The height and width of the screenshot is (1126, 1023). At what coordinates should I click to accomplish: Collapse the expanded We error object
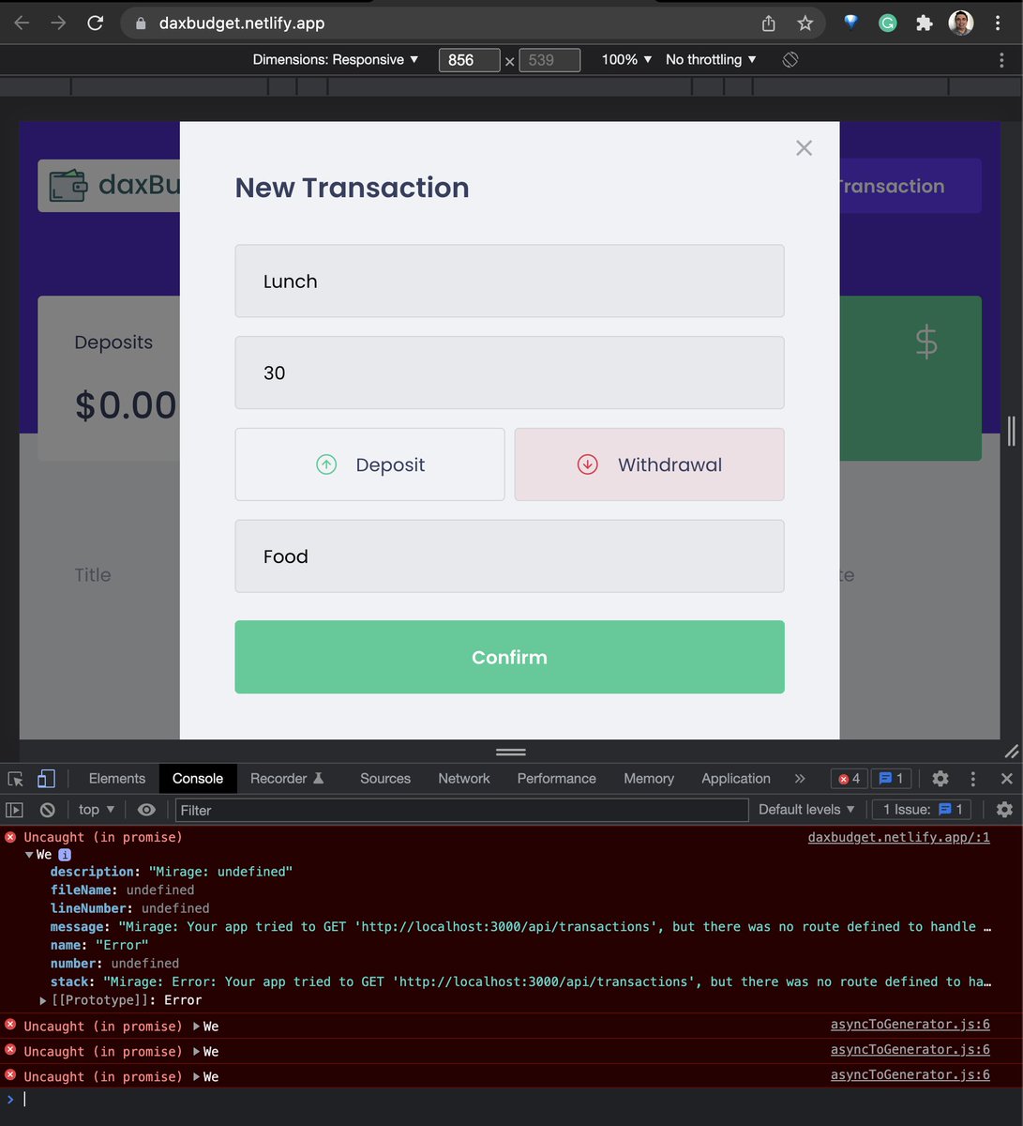(30, 855)
